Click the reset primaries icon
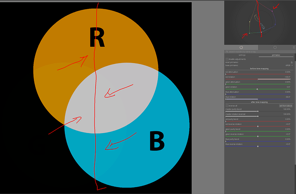This screenshot has height=194, width=296. pyautogui.click(x=292, y=62)
